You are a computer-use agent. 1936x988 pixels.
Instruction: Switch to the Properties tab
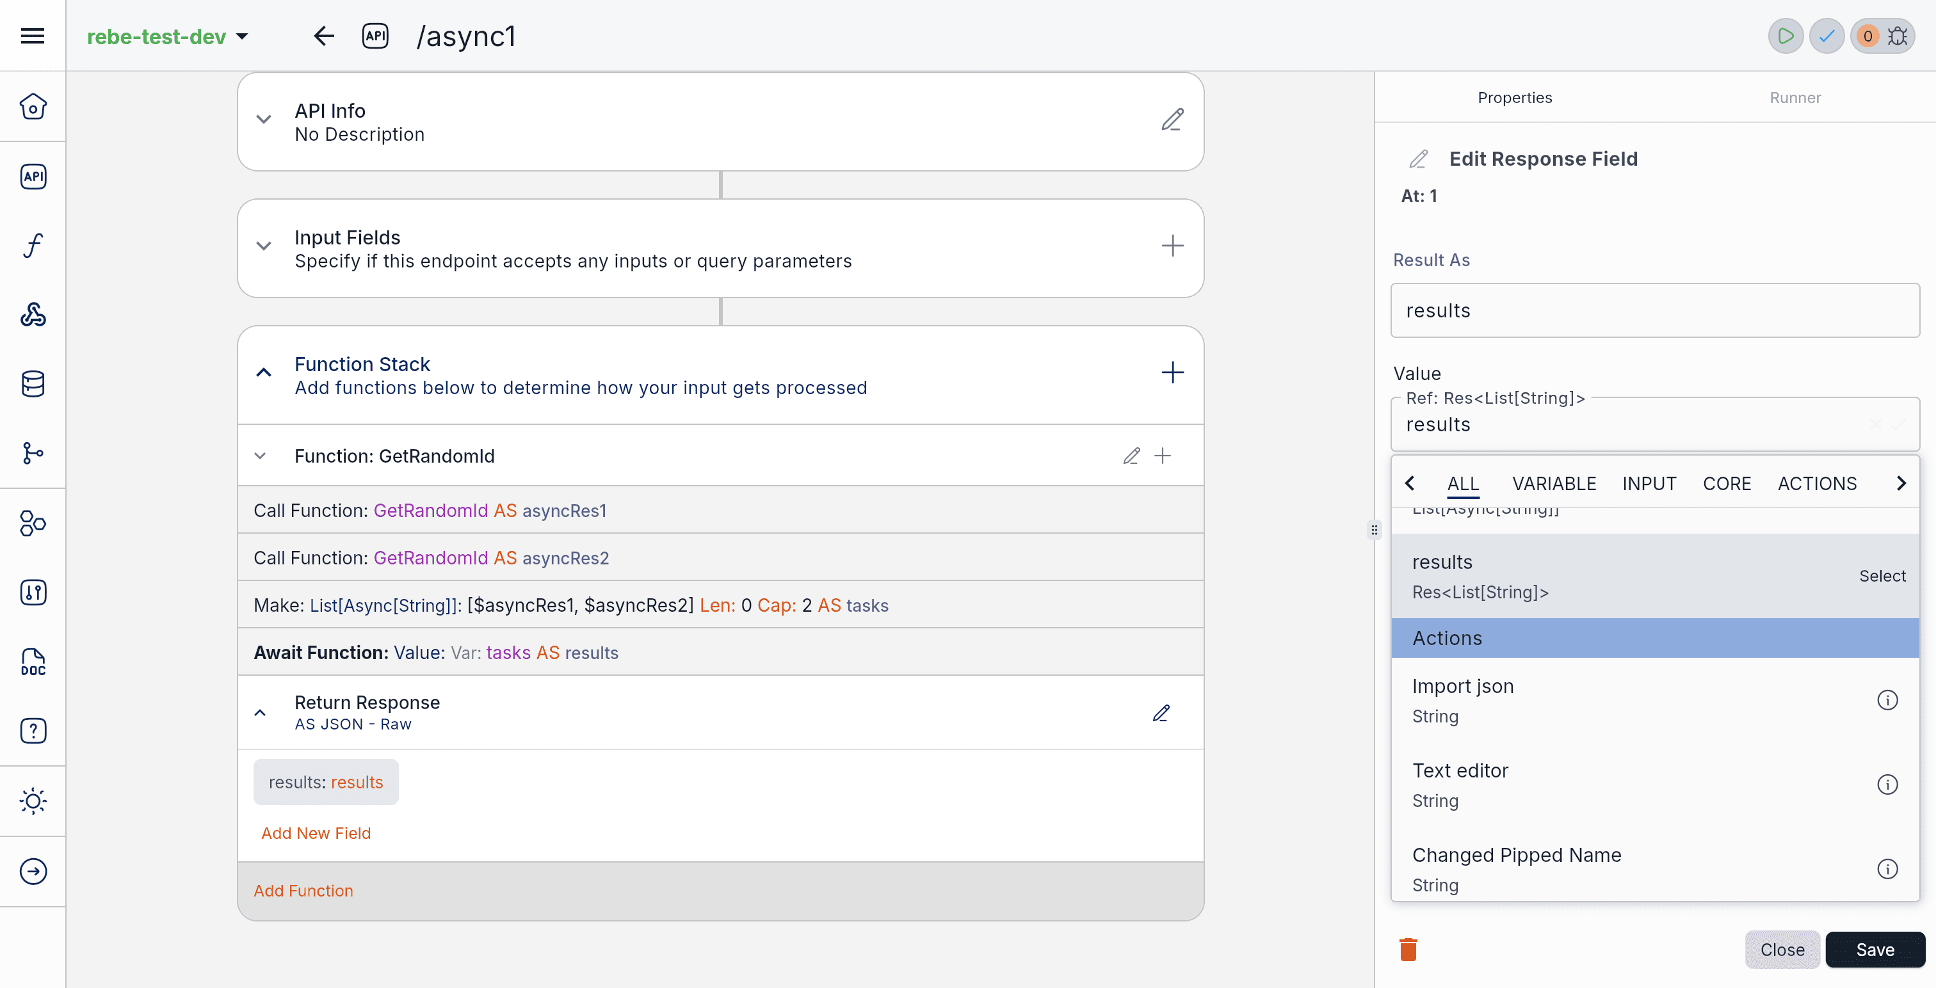tap(1514, 97)
